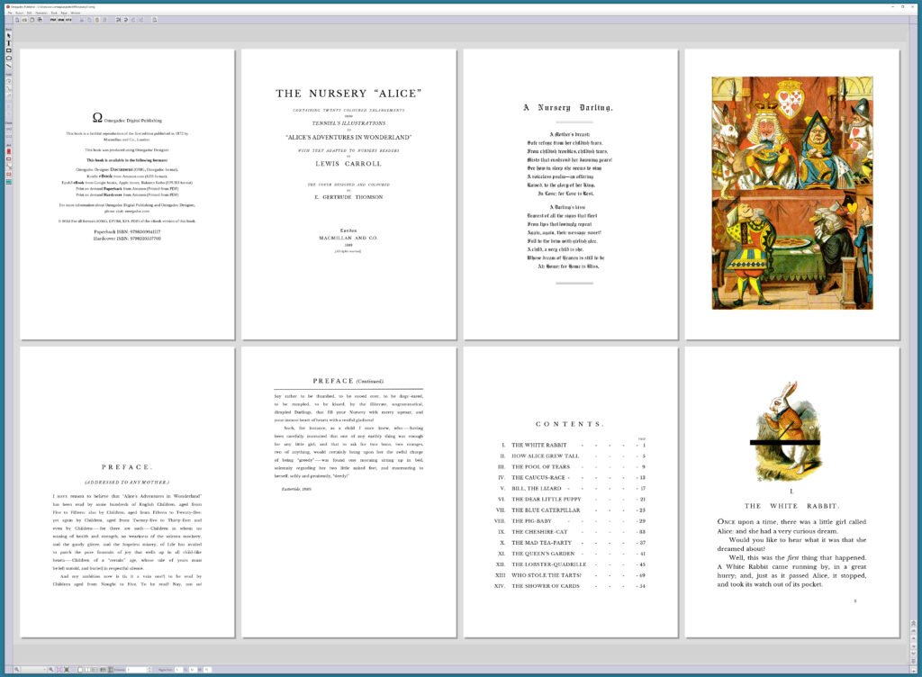Click the "BILL, THE LIZARD" contents entry
922x677 pixels.
coord(537,488)
